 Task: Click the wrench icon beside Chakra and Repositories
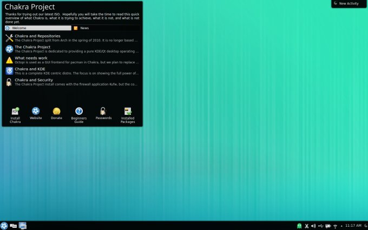[9, 38]
